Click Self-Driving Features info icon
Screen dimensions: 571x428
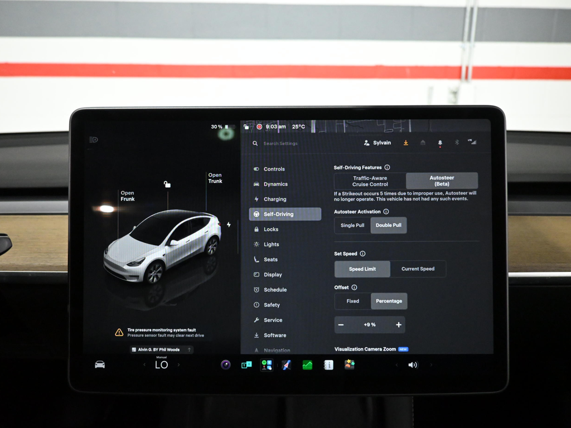pyautogui.click(x=387, y=167)
